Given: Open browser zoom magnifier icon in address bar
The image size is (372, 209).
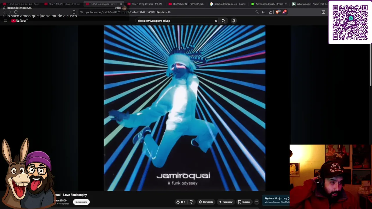Looking at the screenshot, I should tap(257, 12).
